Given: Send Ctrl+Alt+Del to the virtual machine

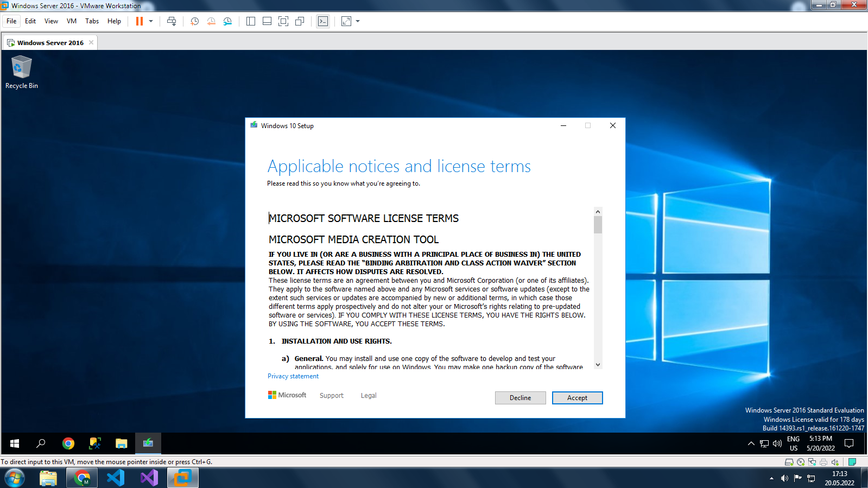Looking at the screenshot, I should pyautogui.click(x=172, y=21).
